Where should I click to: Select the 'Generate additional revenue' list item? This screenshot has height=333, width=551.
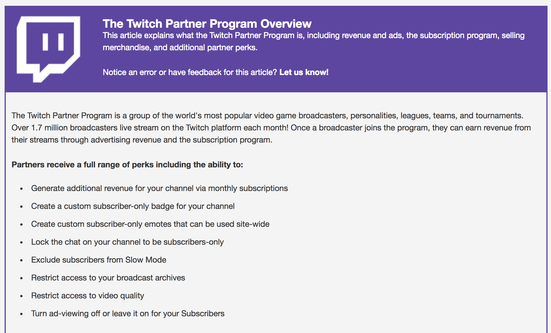pos(159,188)
